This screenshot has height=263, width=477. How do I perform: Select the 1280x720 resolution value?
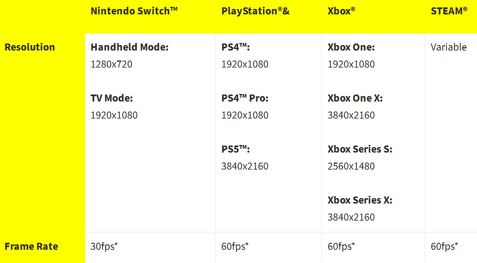pyautogui.click(x=112, y=64)
